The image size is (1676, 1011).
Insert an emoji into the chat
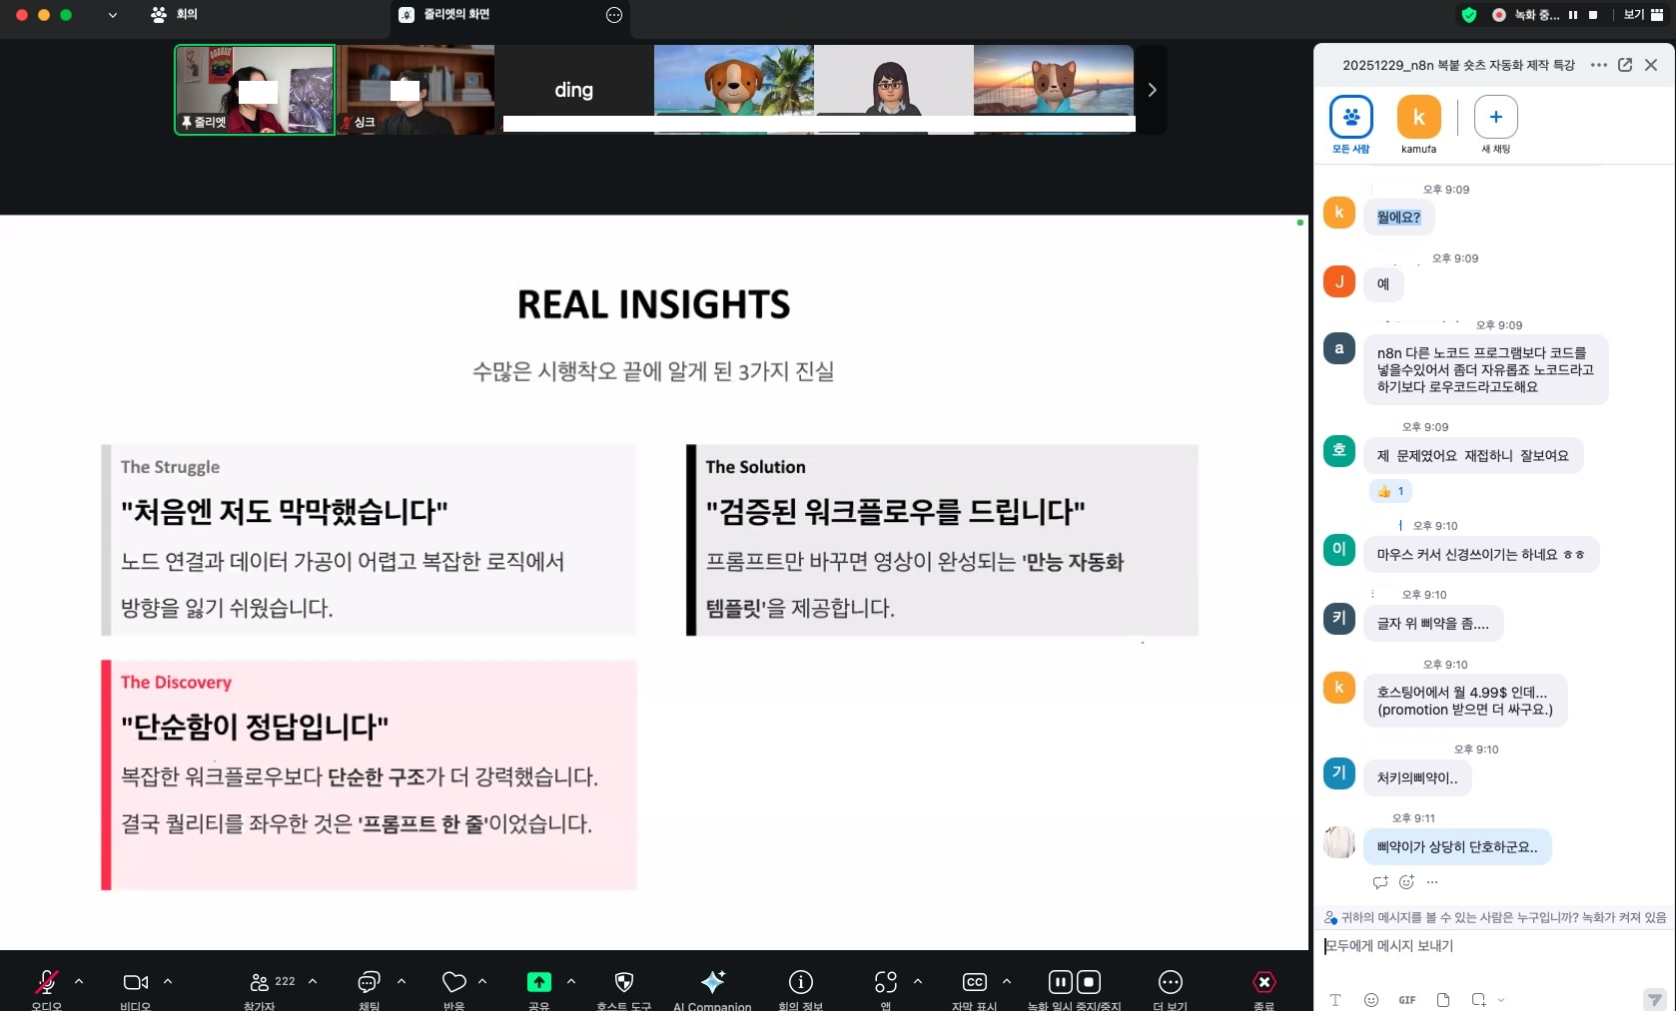pos(1370,1000)
